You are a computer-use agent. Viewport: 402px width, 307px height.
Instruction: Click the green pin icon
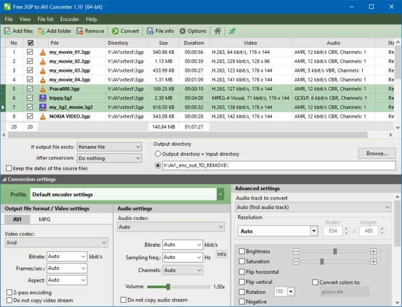tap(232, 31)
